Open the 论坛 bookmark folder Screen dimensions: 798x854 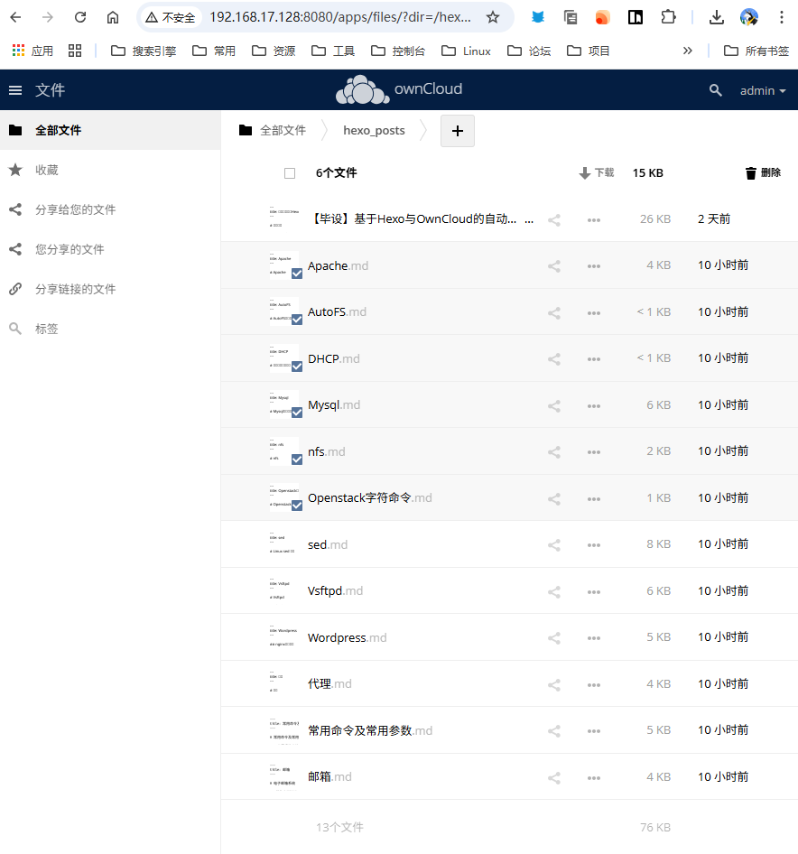pos(529,51)
